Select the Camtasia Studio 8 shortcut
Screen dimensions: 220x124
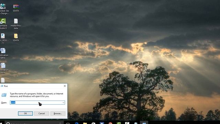tap(3, 24)
